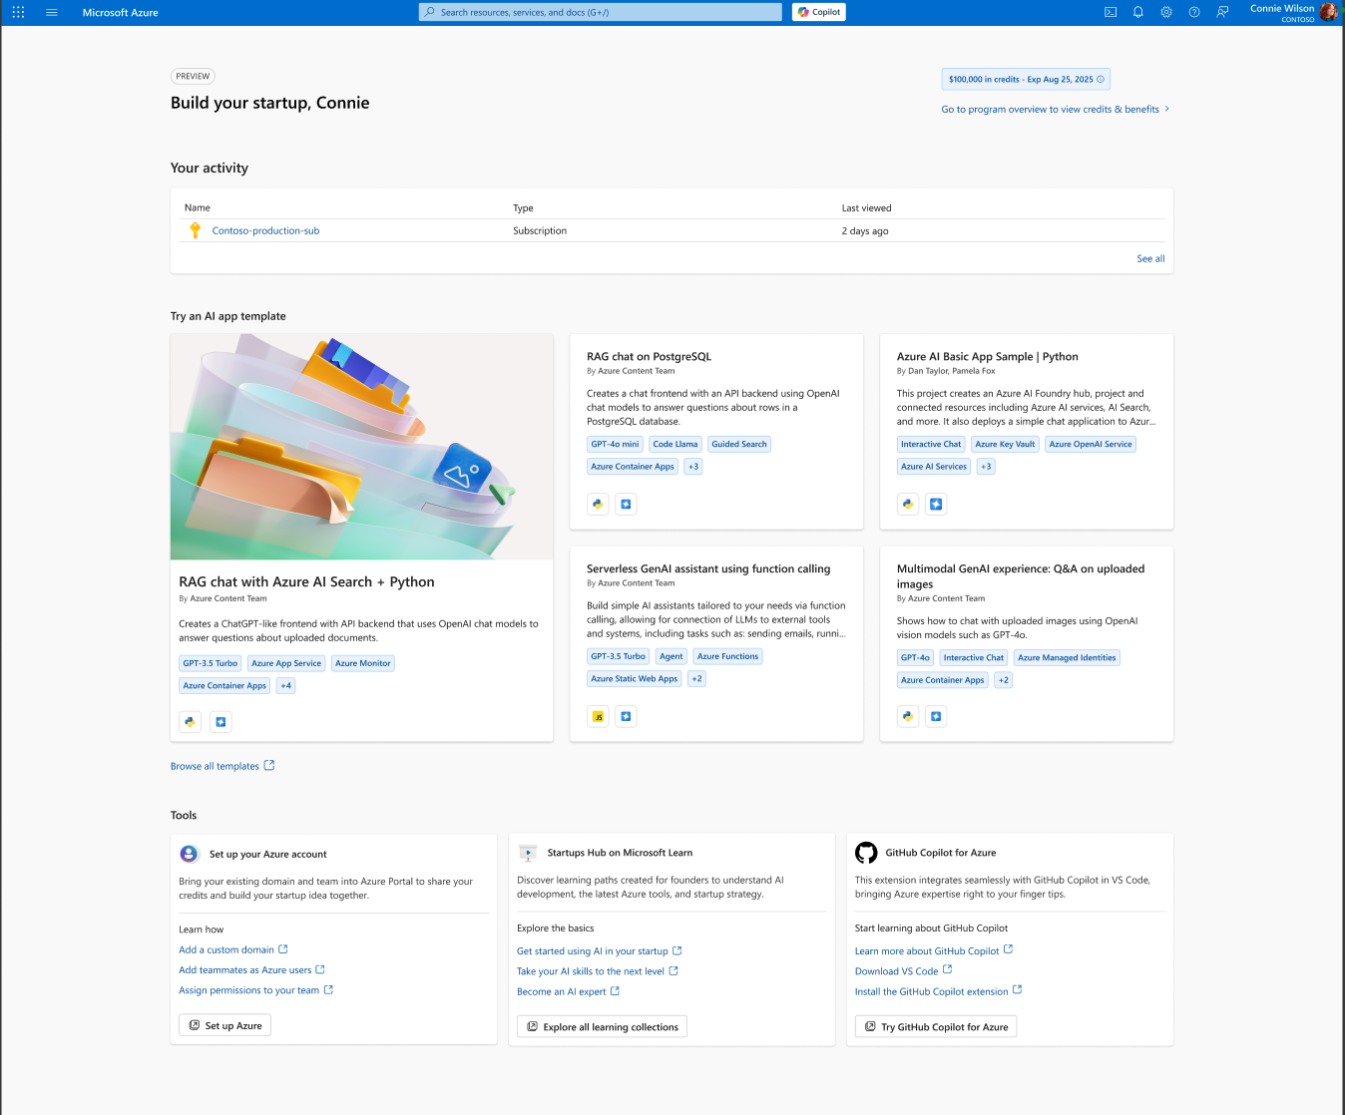Open Become an AI expert link
This screenshot has height=1115, width=1345.
pos(568,992)
